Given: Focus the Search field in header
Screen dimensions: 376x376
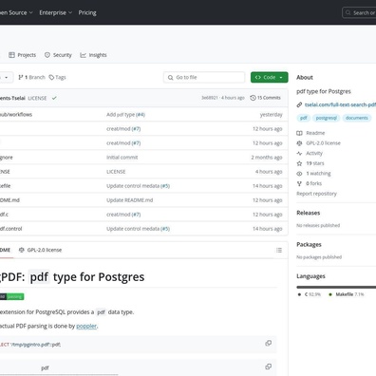Looking at the screenshot, I should click(359, 12).
